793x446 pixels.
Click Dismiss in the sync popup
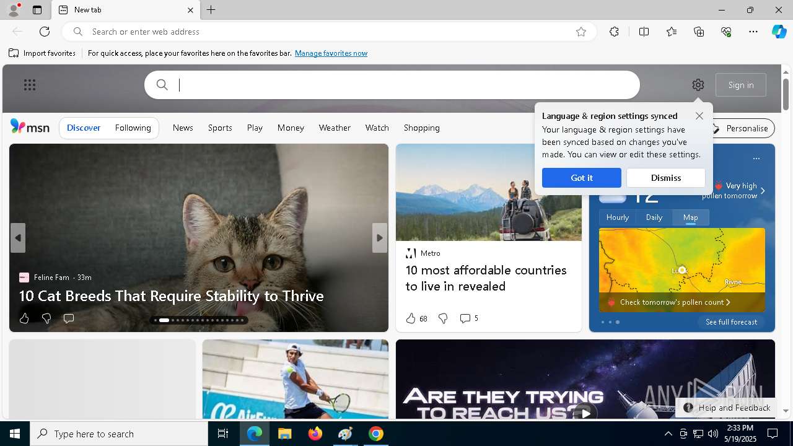(x=666, y=178)
